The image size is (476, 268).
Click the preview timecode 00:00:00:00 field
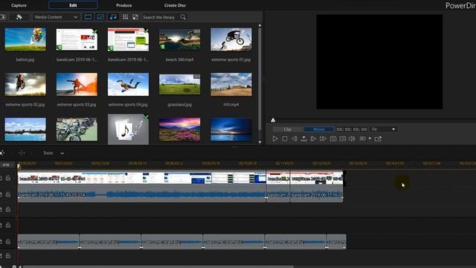pos(352,129)
